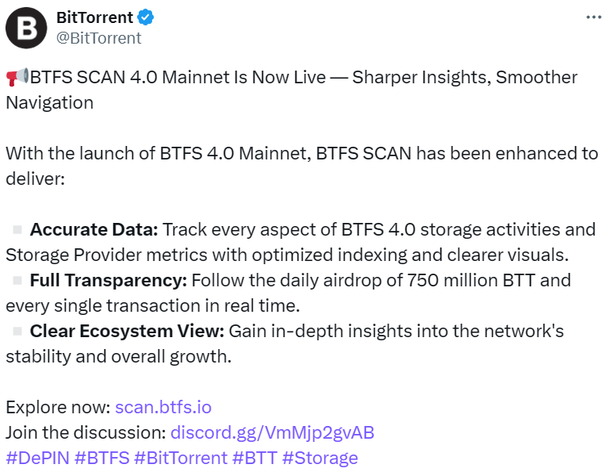Select the #DePIN hashtag
Screen dimensions: 611x472
point(36,458)
